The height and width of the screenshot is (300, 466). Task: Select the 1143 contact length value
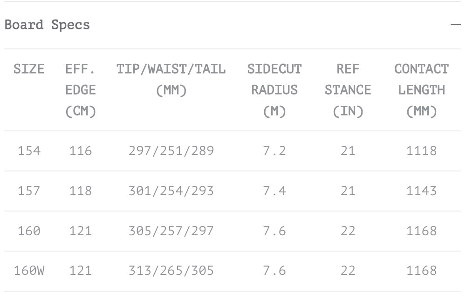coord(421,191)
